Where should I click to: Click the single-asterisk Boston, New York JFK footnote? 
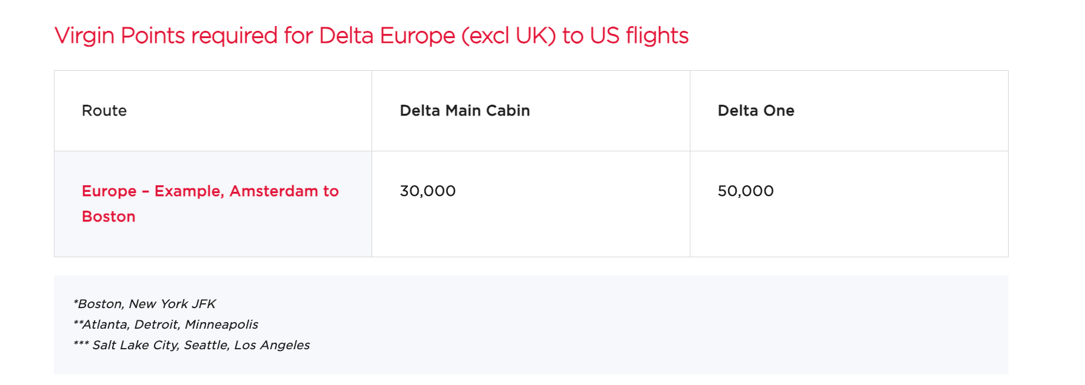tap(144, 304)
